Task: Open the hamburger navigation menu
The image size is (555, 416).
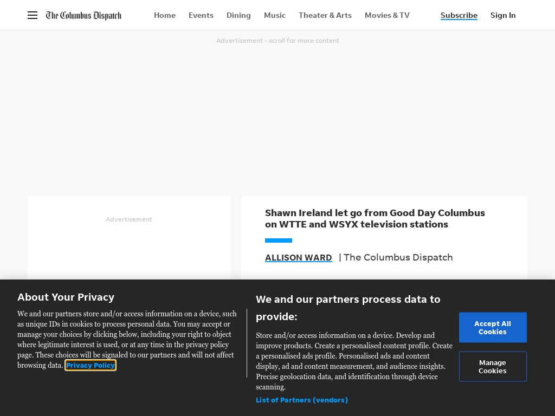Action: pyautogui.click(x=33, y=15)
